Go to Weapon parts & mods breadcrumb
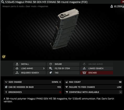 point(13,6)
